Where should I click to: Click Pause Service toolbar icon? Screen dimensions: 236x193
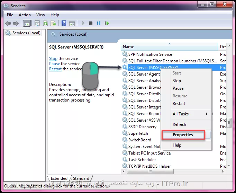99,23
